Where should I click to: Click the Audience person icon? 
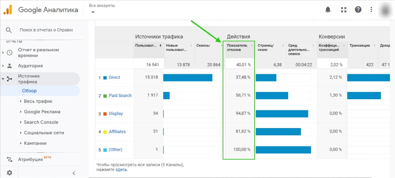(x=10, y=66)
